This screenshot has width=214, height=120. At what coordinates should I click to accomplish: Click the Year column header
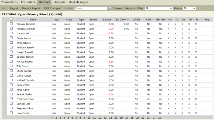(x=57, y=19)
